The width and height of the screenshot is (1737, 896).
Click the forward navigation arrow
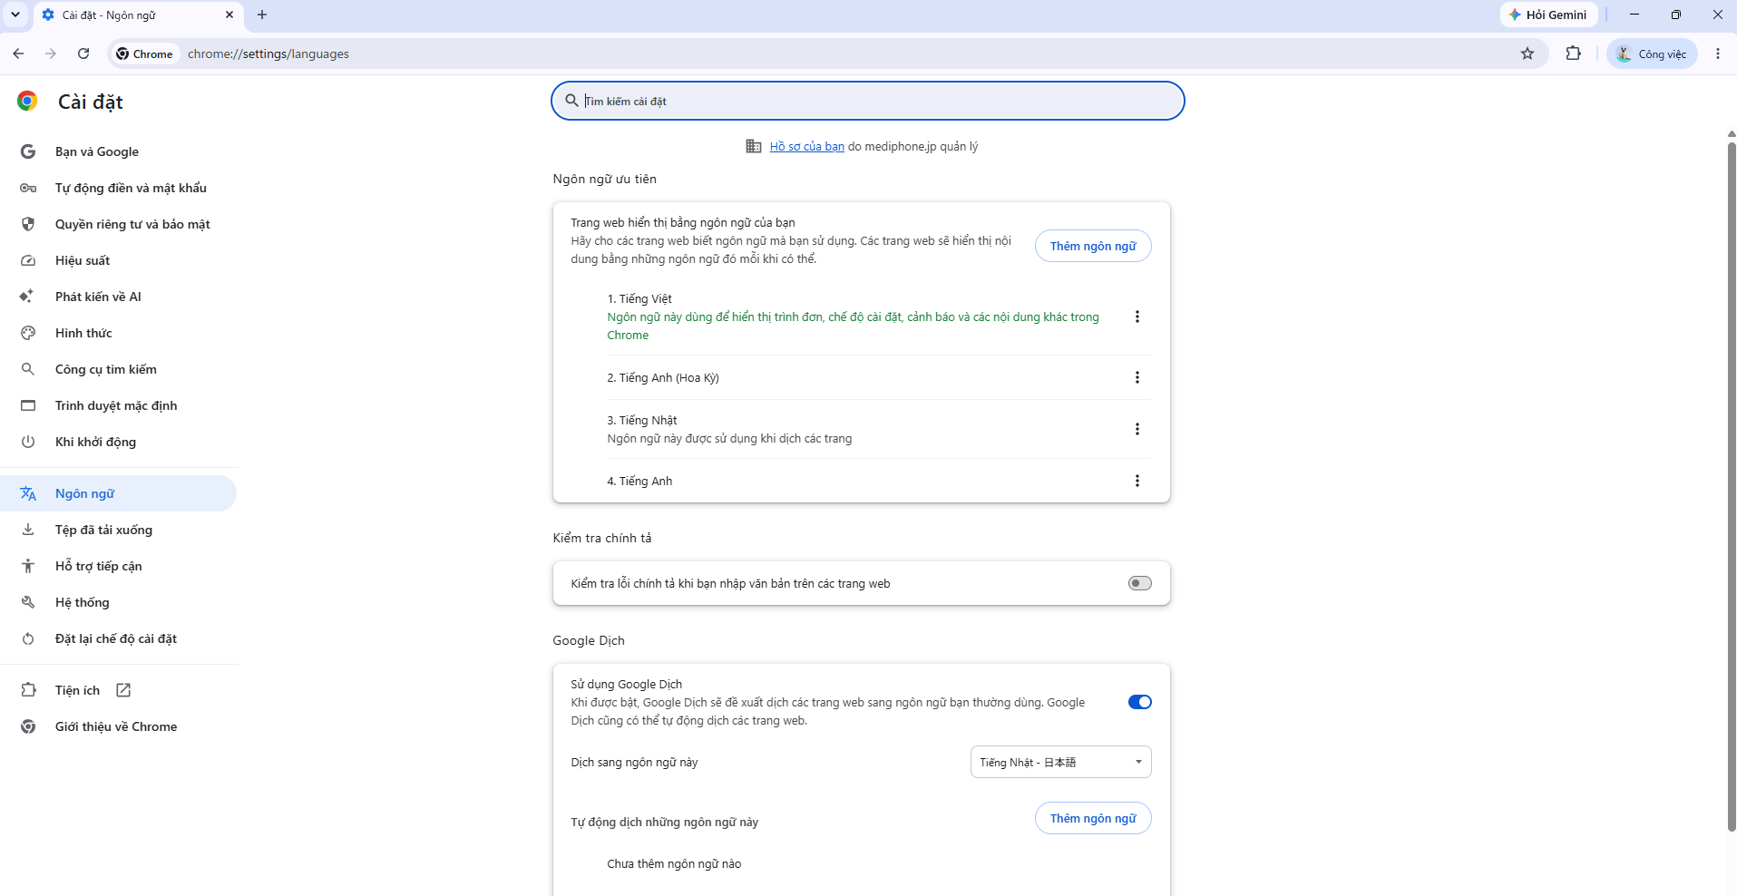tap(51, 54)
